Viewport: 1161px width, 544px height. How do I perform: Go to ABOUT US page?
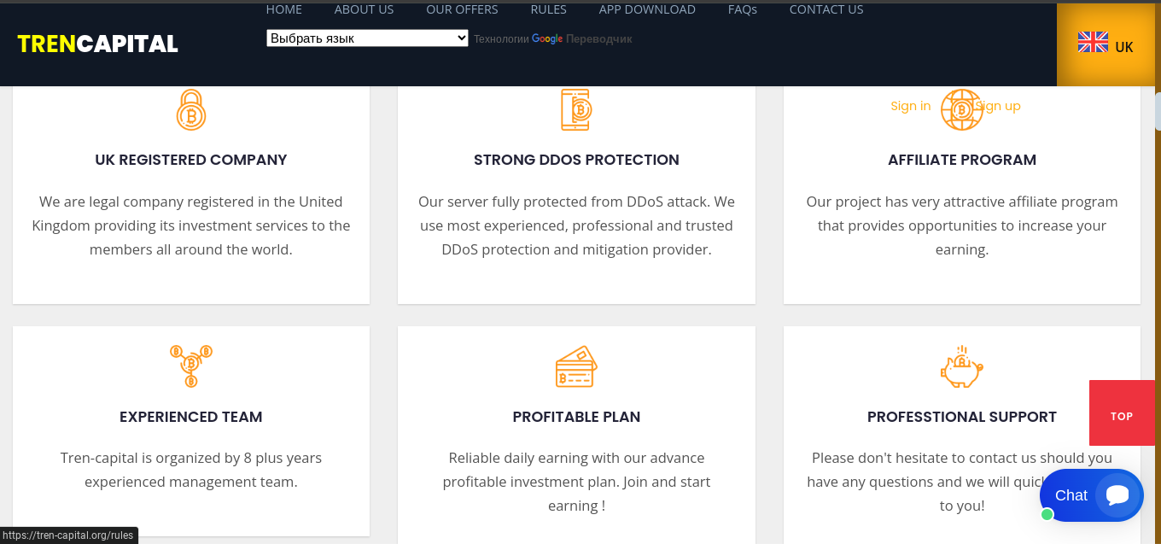[x=364, y=9]
